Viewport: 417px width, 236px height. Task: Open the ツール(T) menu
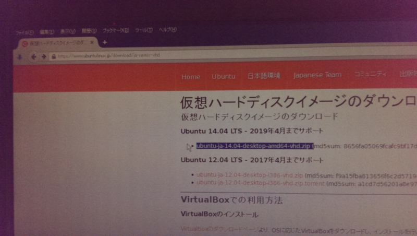point(144,30)
